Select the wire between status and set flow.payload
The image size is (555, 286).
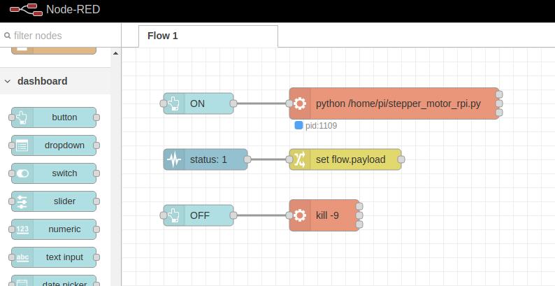point(268,159)
